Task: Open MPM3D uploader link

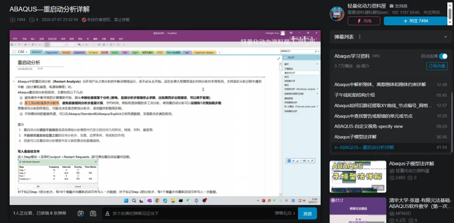Action: tap(403, 213)
